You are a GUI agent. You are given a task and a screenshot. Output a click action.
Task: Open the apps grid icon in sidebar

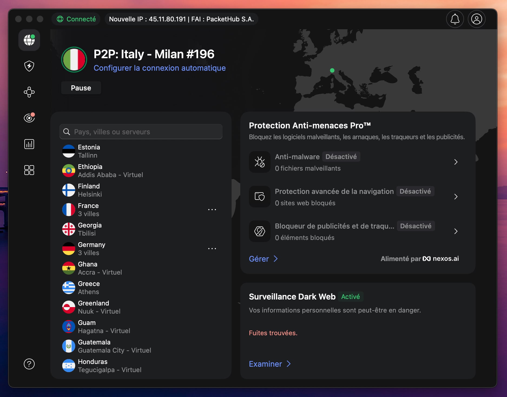point(29,170)
